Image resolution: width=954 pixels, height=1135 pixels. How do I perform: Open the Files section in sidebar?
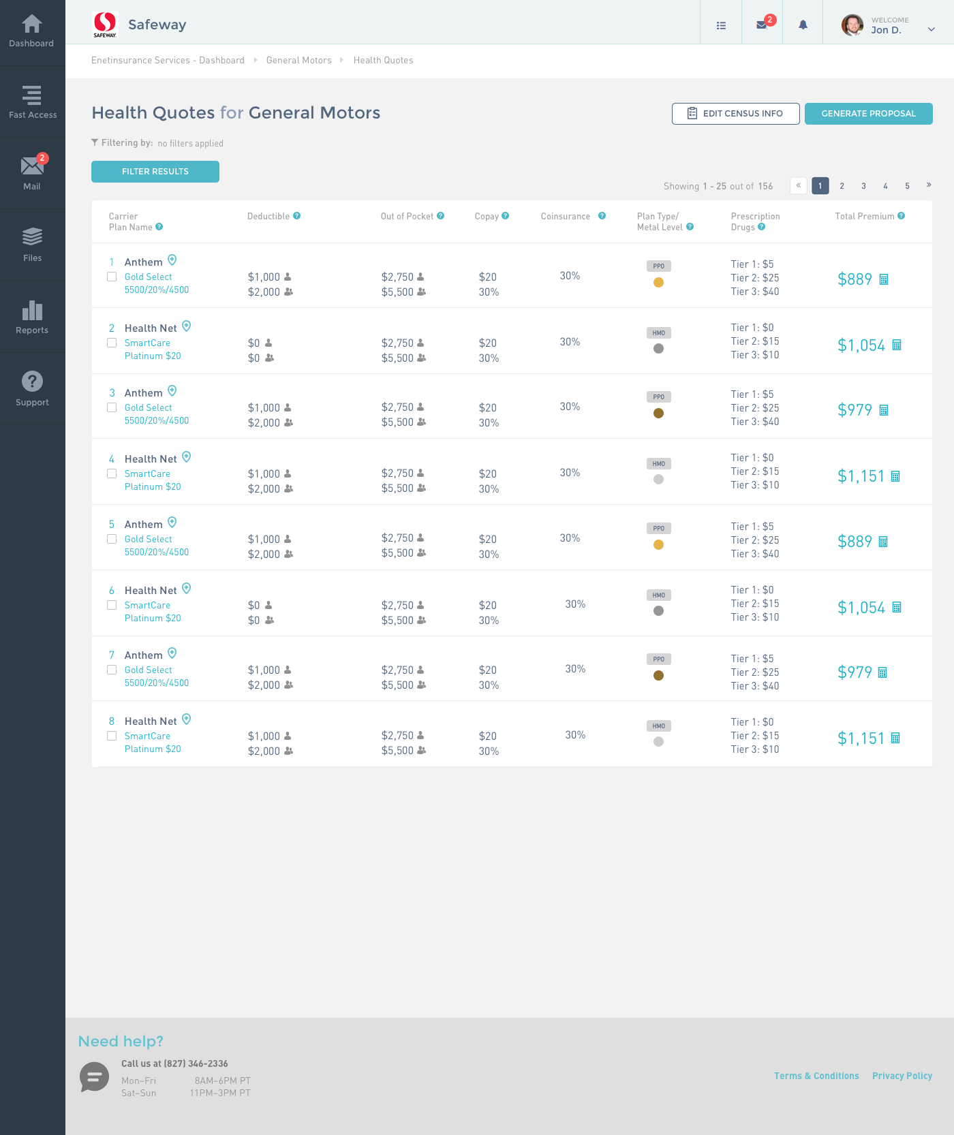pyautogui.click(x=32, y=244)
